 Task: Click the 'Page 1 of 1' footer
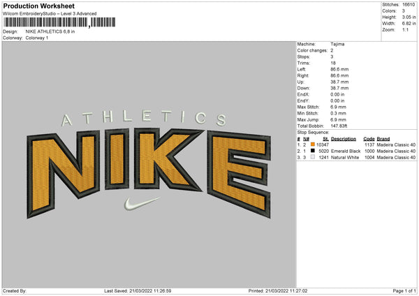click(404, 291)
